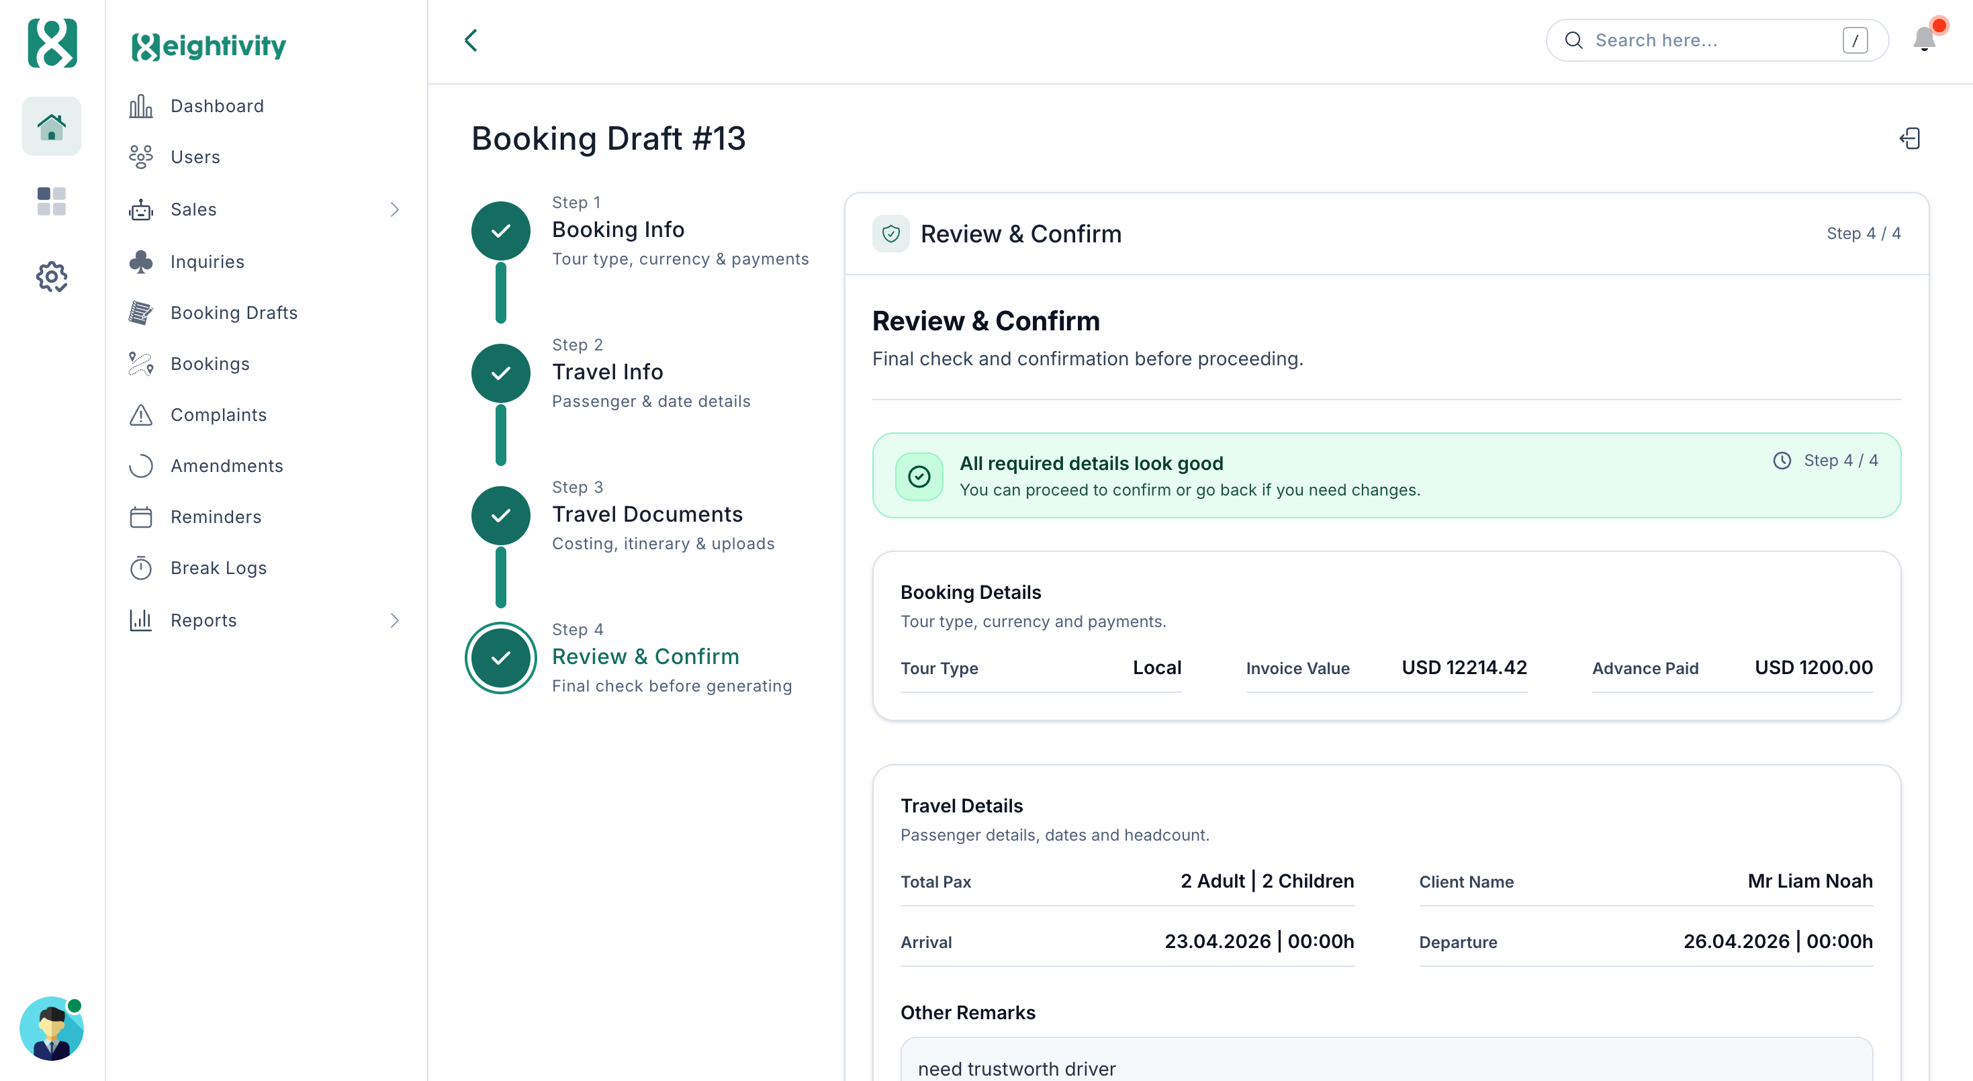The image size is (1973, 1081).
Task: Click 'Step 4 / 4' in card header
Action: point(1863,234)
